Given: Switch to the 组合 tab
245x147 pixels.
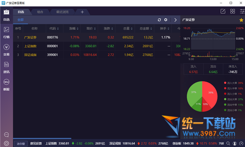Looking at the screenshot, I should coord(40,12).
